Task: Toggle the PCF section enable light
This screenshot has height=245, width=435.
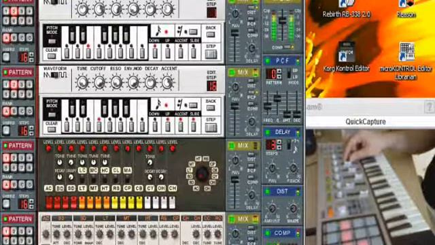Action: click(268, 61)
